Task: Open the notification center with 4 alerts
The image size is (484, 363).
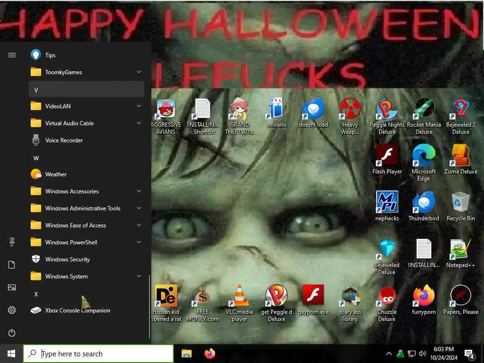Action: click(469, 354)
